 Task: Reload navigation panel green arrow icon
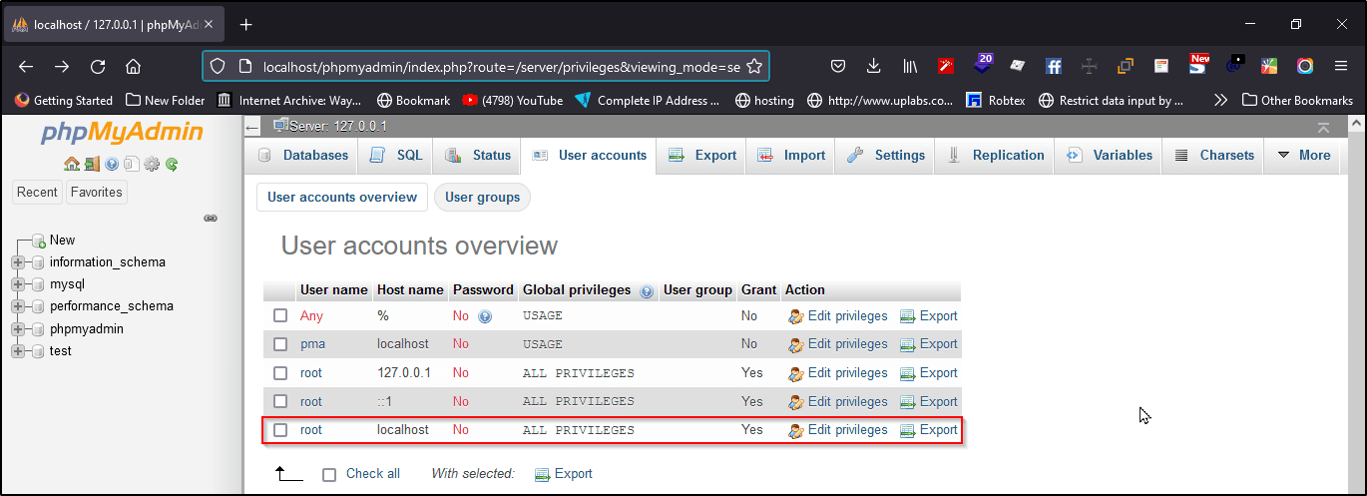coord(172,164)
